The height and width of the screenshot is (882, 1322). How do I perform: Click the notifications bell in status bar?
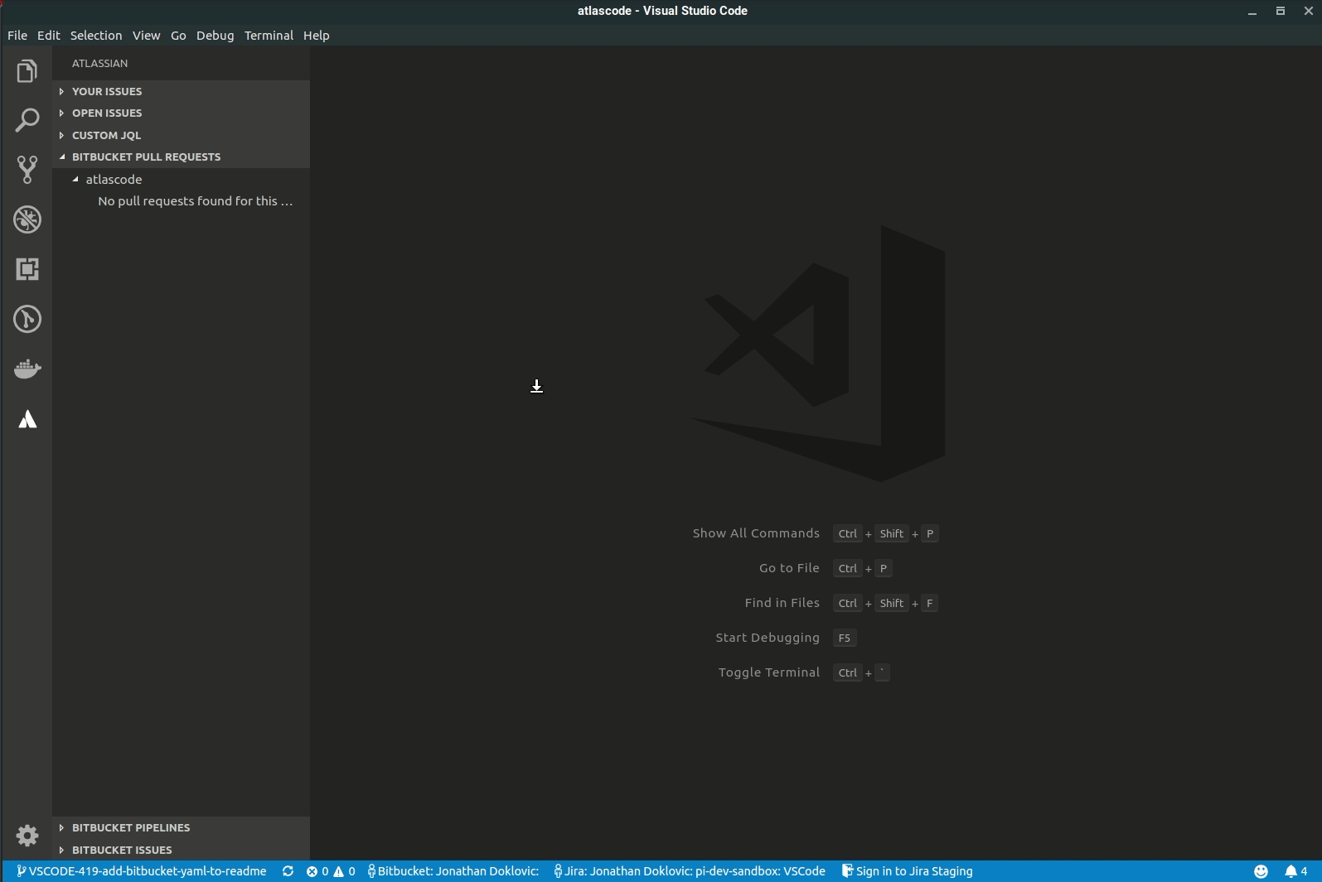(1295, 871)
